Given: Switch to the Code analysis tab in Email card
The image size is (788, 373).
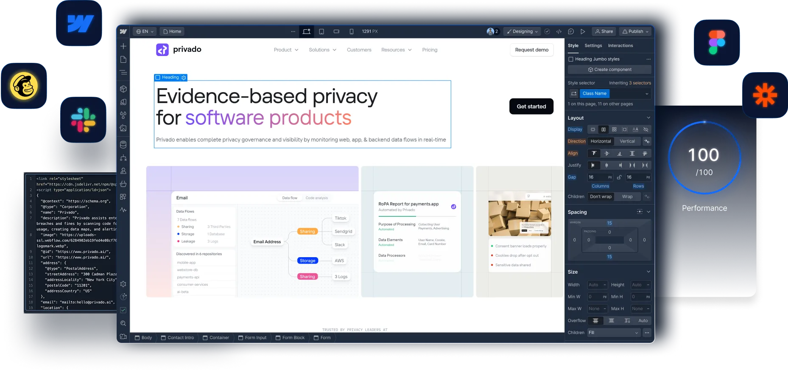Looking at the screenshot, I should pos(316,198).
